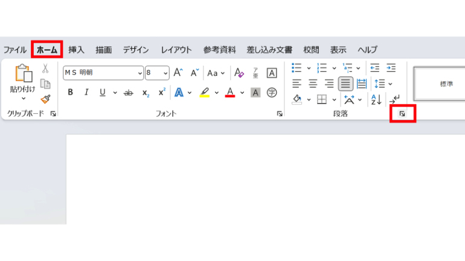This screenshot has height=261, width=465.
Task: Apply text effects with blue A icon
Action: 179,92
